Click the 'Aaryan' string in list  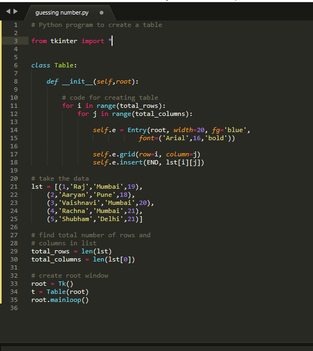(x=73, y=195)
